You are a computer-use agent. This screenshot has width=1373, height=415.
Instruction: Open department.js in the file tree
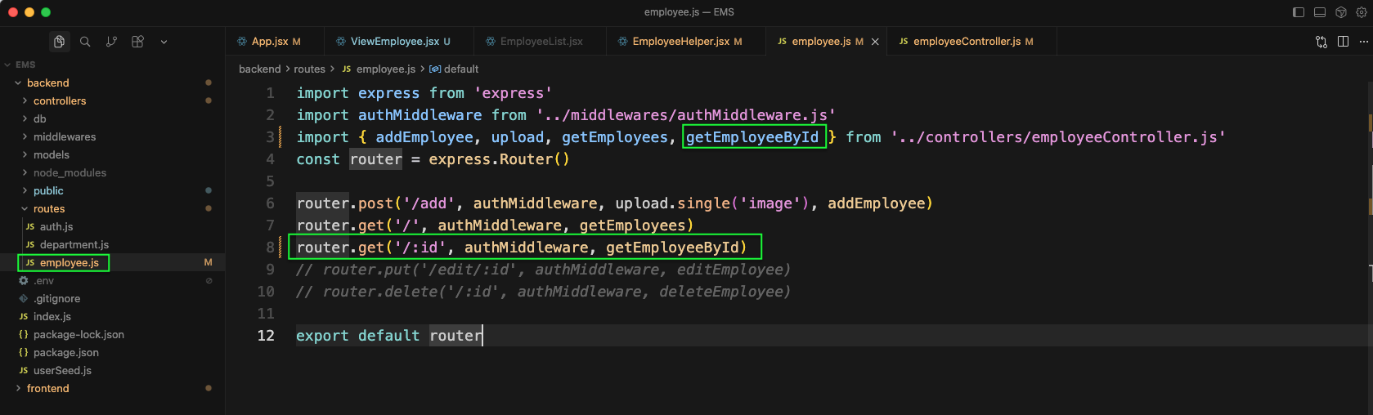click(x=74, y=245)
